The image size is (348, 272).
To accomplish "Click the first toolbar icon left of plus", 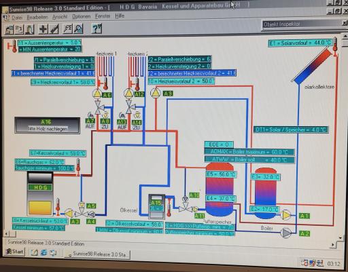I will click(x=30, y=29).
